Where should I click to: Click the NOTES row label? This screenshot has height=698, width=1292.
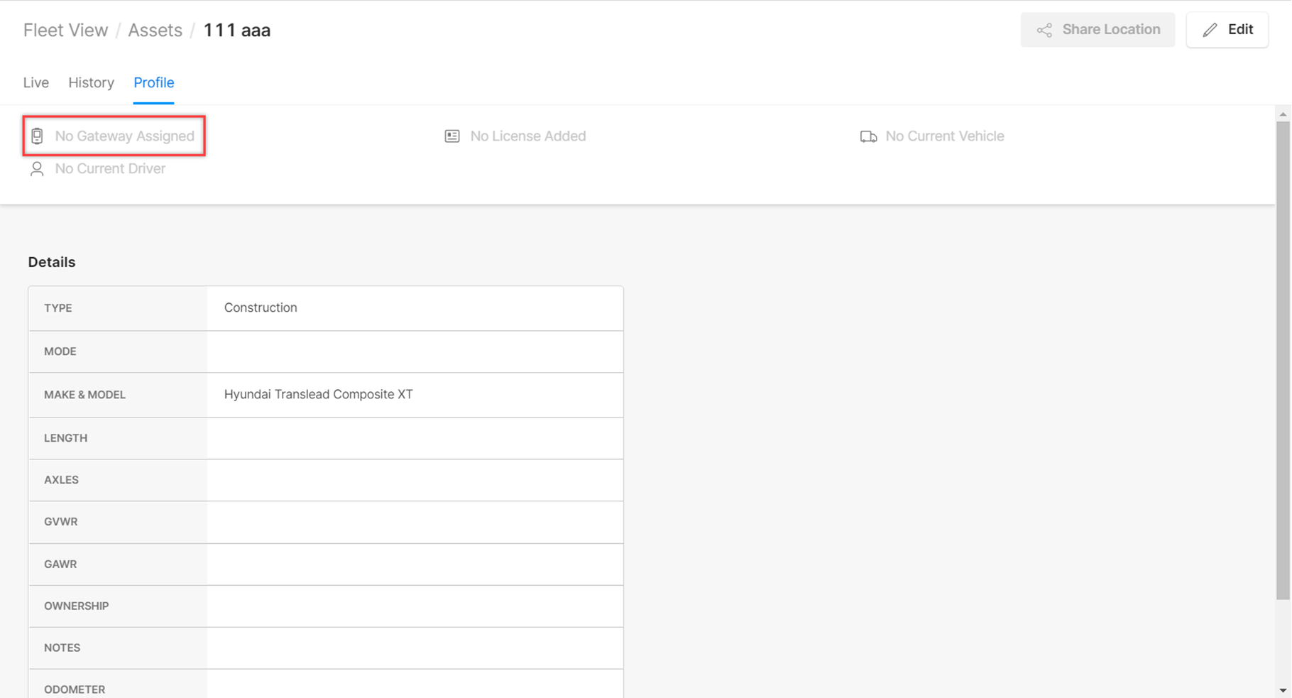tap(62, 648)
